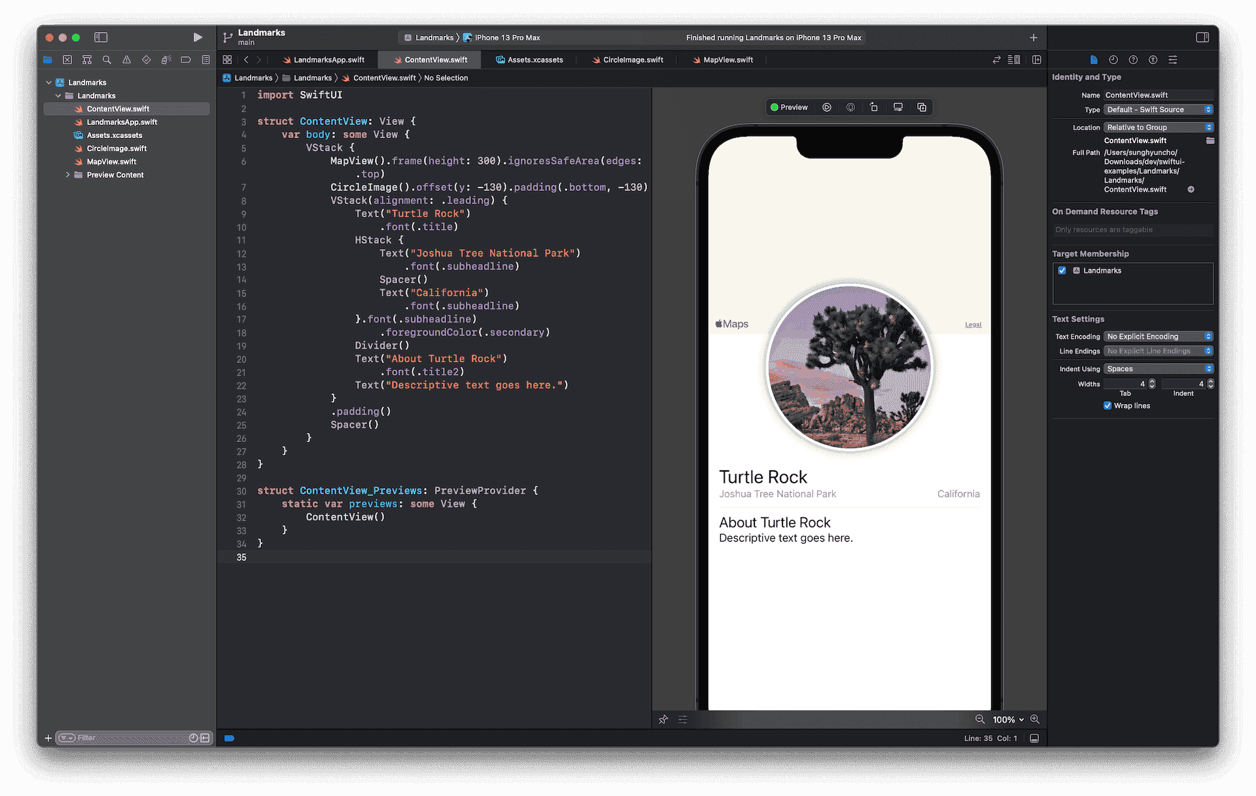The width and height of the screenshot is (1256, 796).
Task: Increase the Tab width stepper
Action: click(1152, 381)
